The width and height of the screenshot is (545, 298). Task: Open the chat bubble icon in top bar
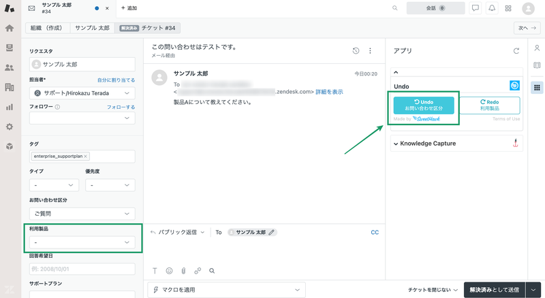[475, 8]
